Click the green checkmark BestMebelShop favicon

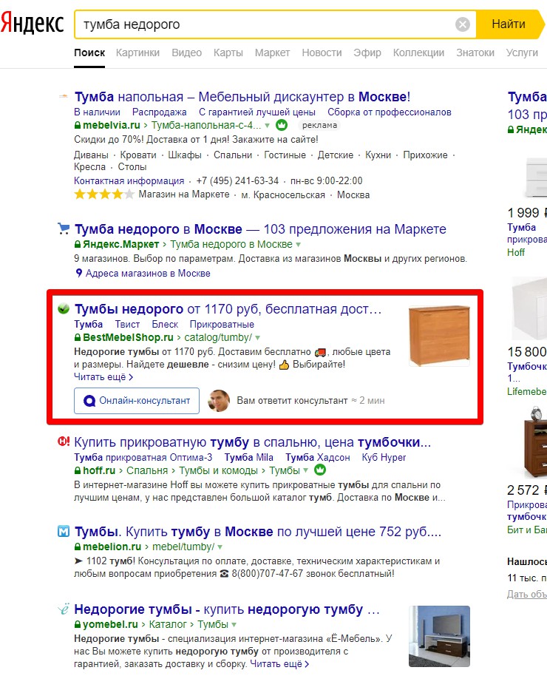[x=64, y=308]
